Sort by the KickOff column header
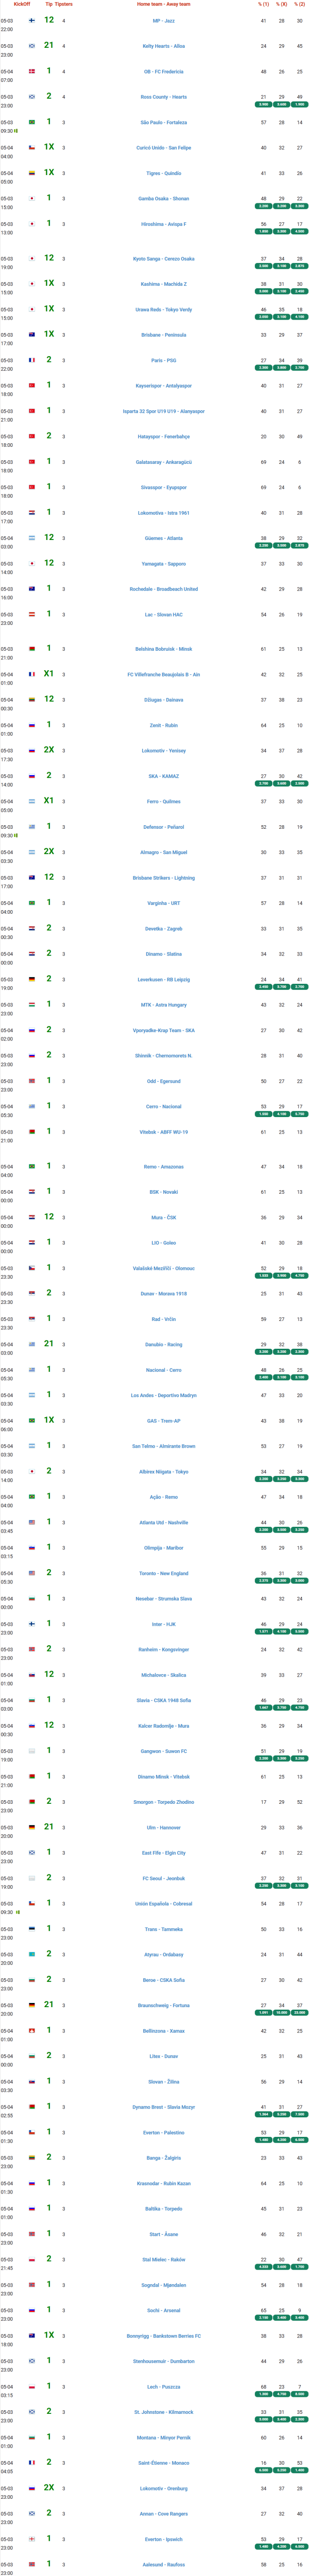The height and width of the screenshot is (2576, 309). tap(8, 4)
